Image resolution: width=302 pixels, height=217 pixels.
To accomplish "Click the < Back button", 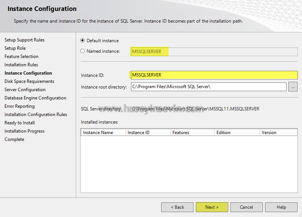I will (x=177, y=207).
